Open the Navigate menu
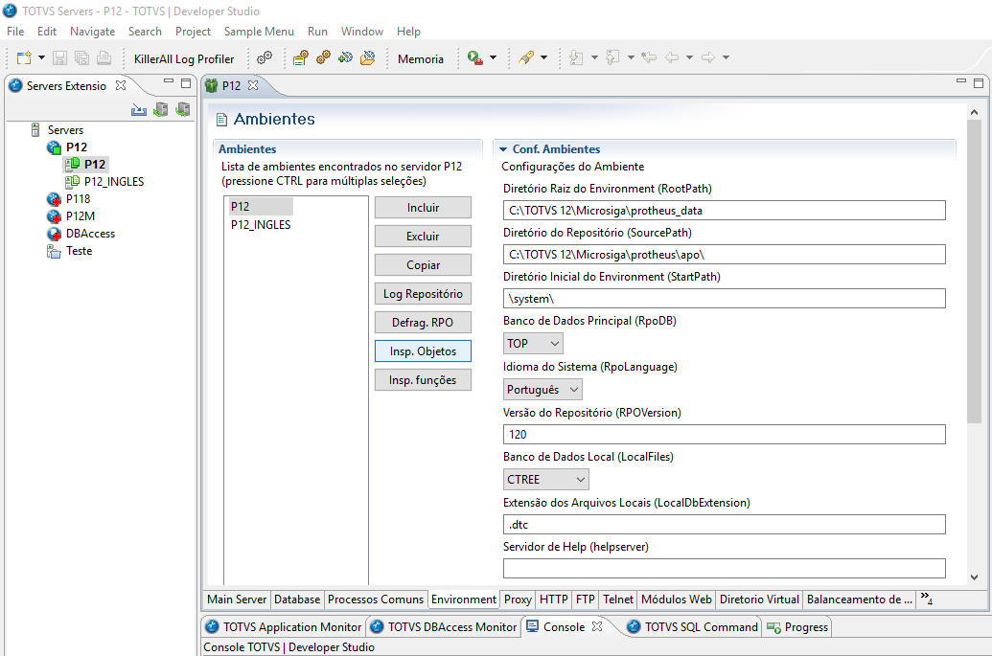Image resolution: width=992 pixels, height=656 pixels. pos(92,32)
